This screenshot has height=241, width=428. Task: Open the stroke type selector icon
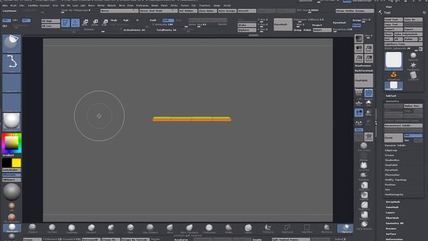coord(11,63)
